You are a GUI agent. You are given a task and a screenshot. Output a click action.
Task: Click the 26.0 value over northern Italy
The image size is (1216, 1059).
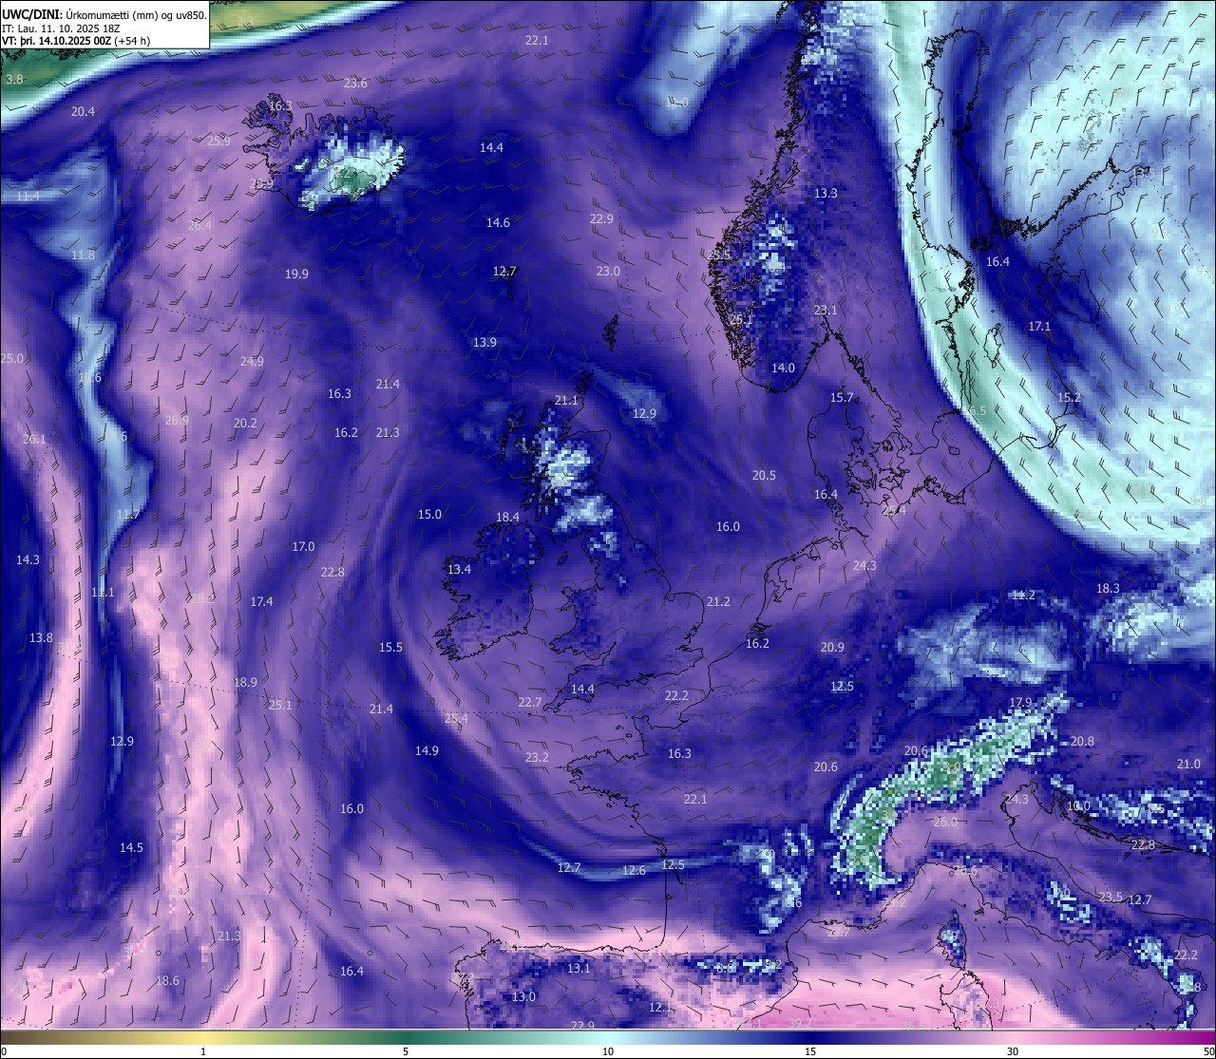[945, 823]
